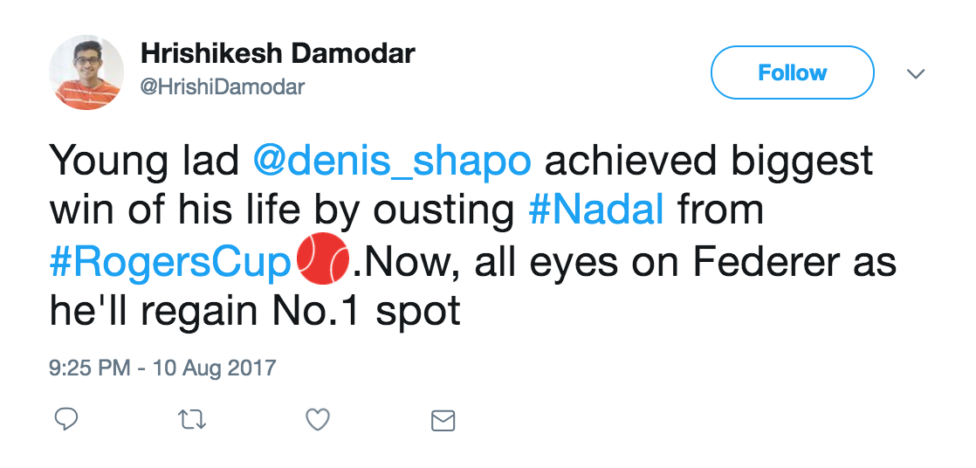976x468 pixels.
Task: Open Hrishikesh Damodar's profile picture
Action: [86, 72]
